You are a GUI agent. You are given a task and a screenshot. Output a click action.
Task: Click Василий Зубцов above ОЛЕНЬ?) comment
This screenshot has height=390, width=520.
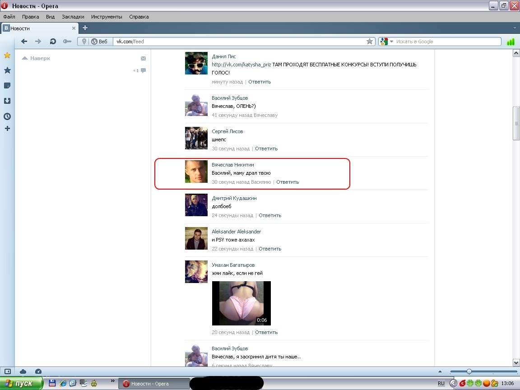coord(230,98)
